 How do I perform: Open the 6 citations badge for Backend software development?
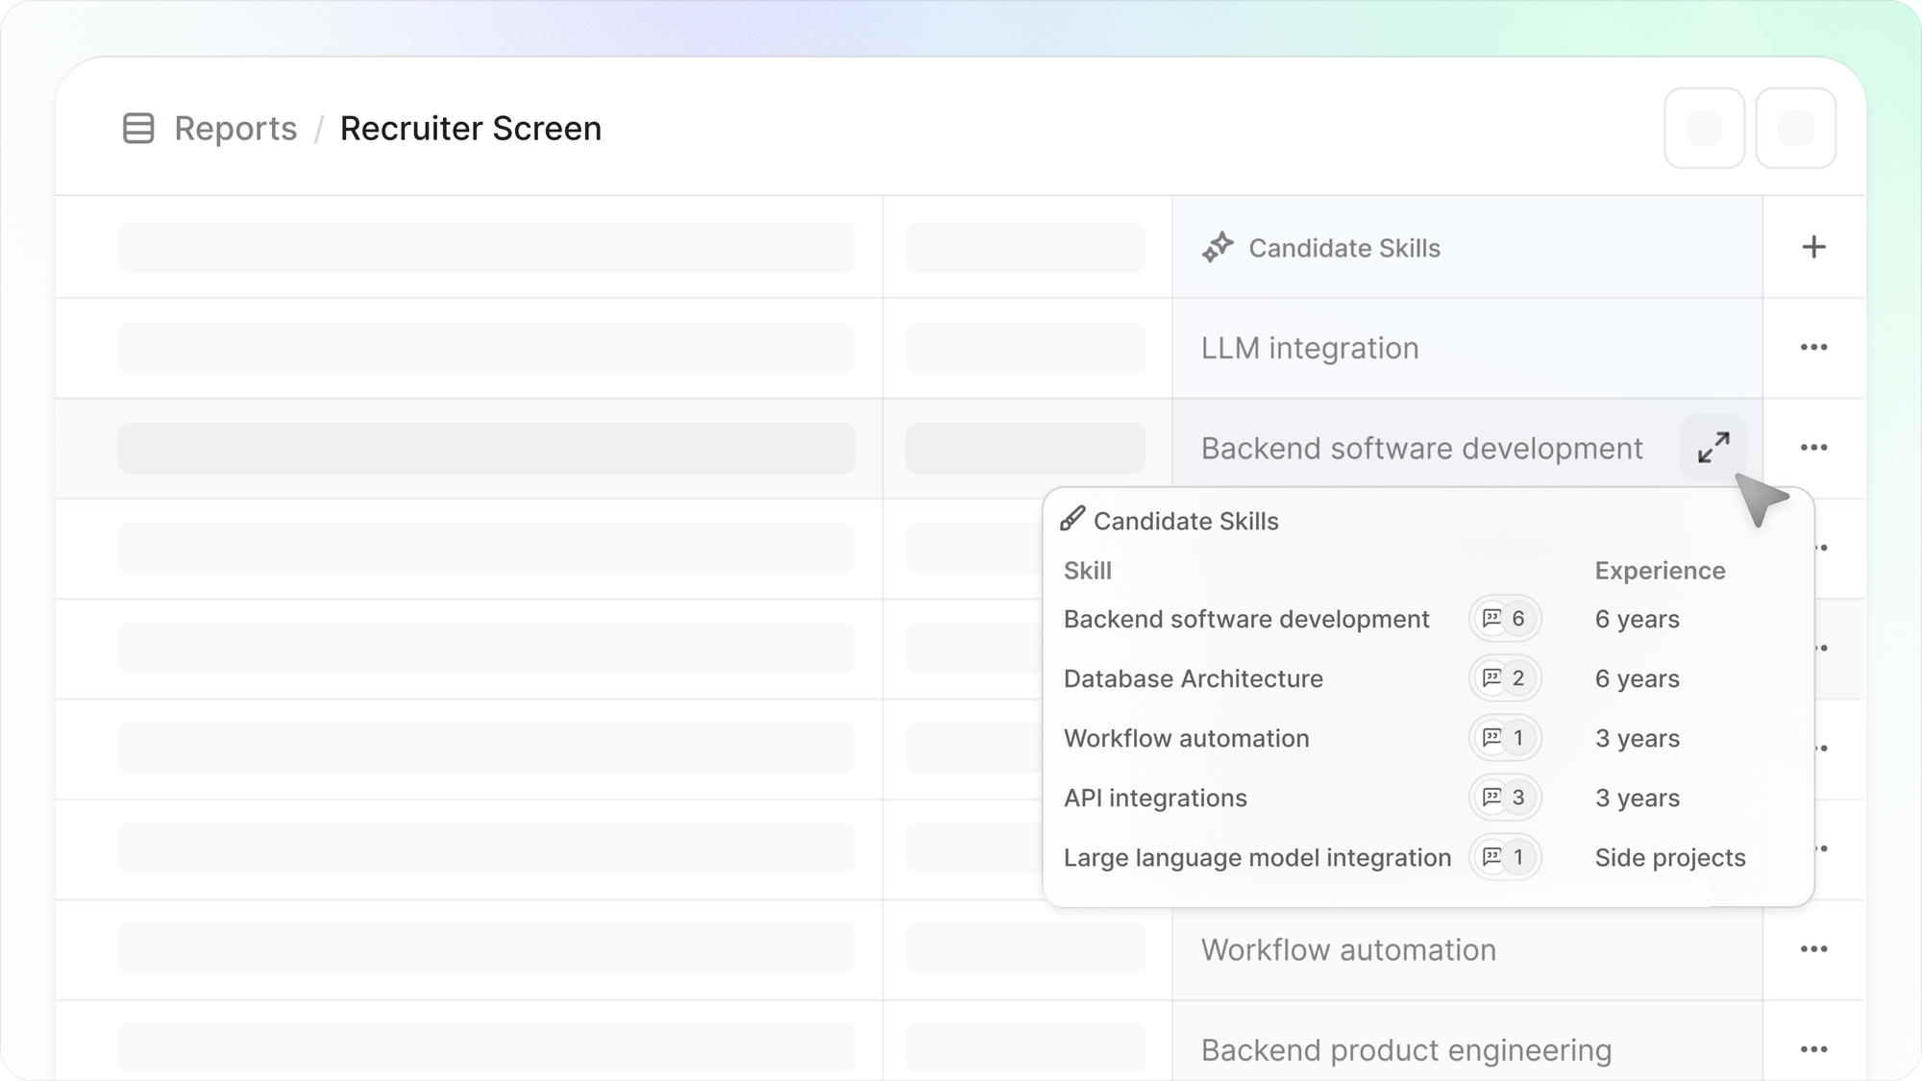1505,619
